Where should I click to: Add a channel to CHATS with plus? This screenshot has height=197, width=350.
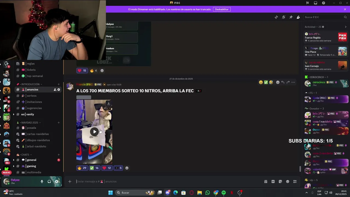click(x=59, y=155)
